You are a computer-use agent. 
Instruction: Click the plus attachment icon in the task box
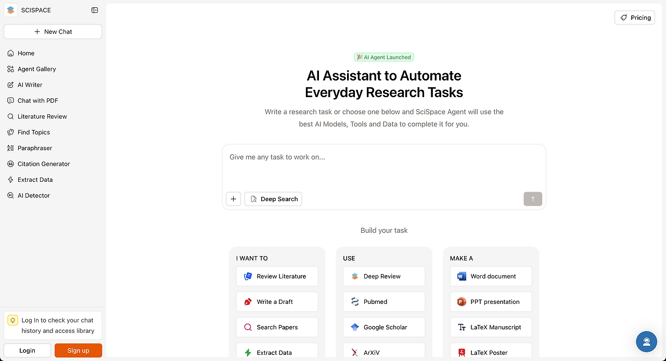pos(233,199)
